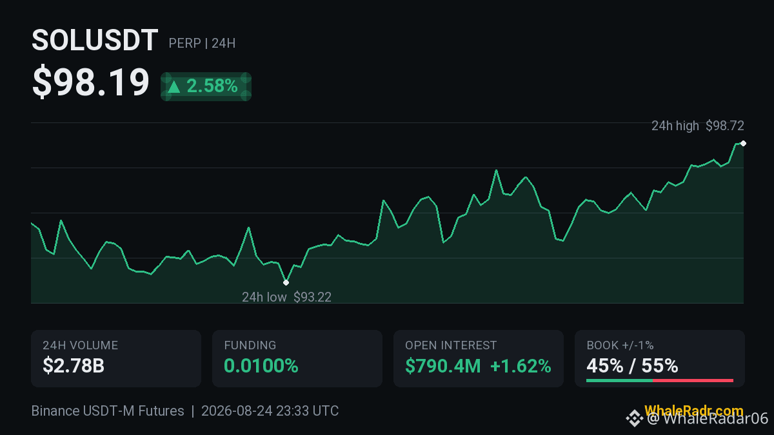Click the red ask portion of book bar

(693, 380)
